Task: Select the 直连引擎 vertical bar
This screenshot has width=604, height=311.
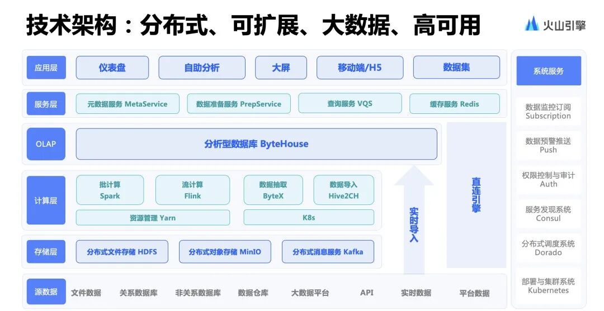Action: (476, 195)
